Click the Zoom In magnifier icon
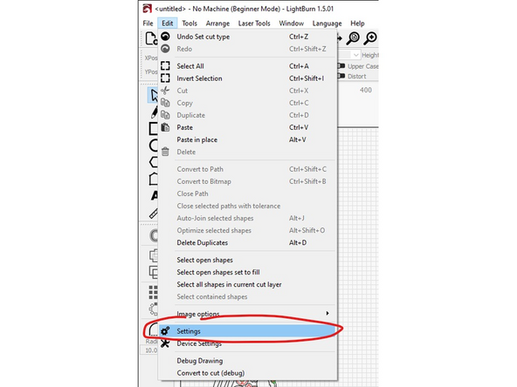 [370, 38]
